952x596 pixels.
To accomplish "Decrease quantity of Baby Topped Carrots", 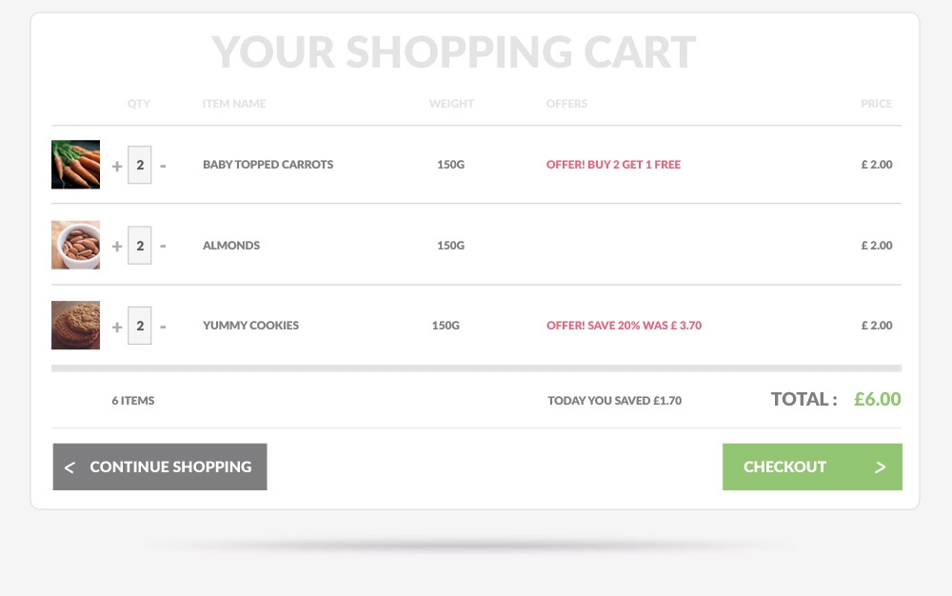I will (163, 166).
